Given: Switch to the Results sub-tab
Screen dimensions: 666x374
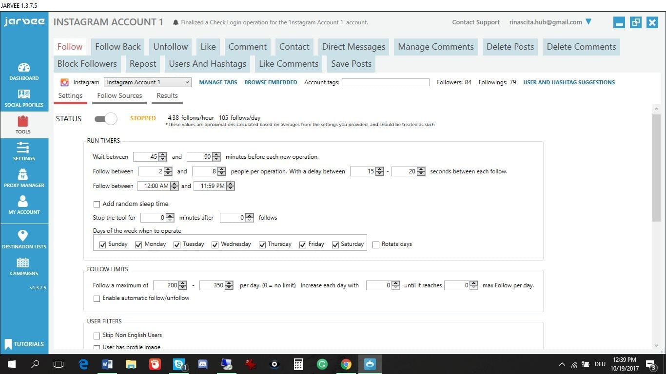Looking at the screenshot, I should click(x=167, y=96).
